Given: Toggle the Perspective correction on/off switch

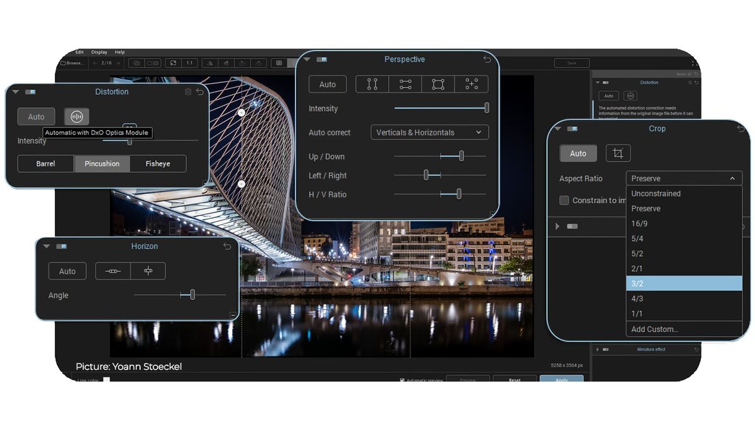Looking at the screenshot, I should pos(321,59).
